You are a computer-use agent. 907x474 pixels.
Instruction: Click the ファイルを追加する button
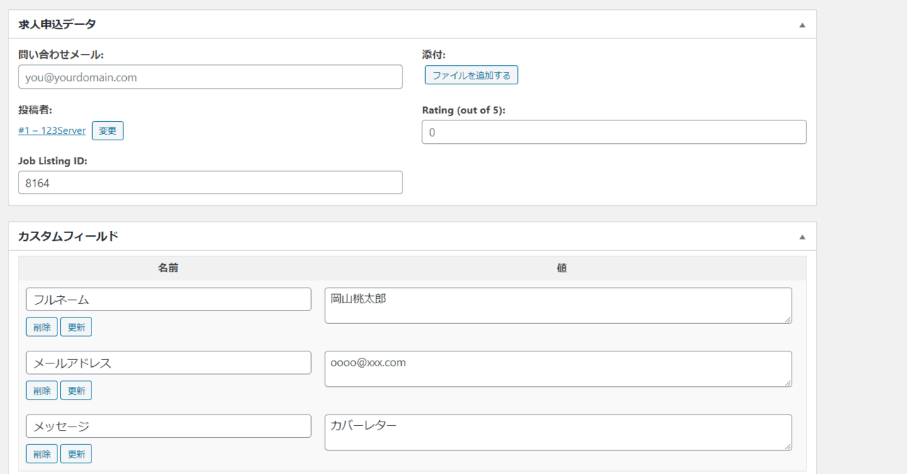click(471, 75)
